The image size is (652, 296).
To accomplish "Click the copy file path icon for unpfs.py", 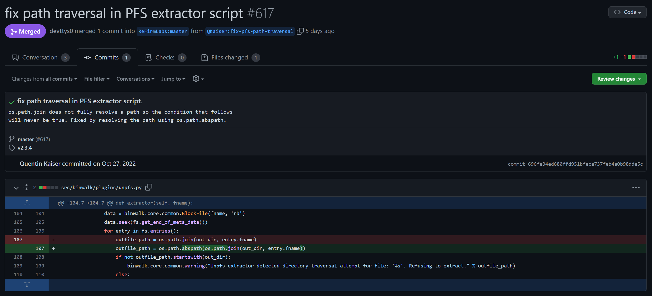I will (x=149, y=187).
